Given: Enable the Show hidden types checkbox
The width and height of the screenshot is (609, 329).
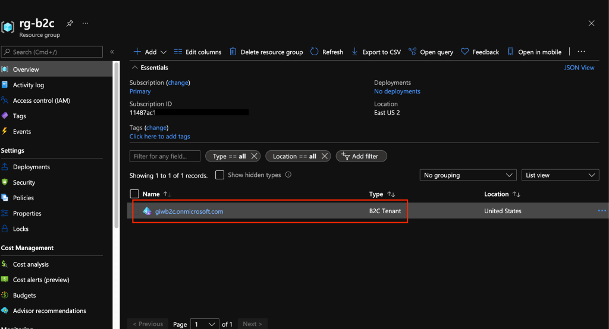Looking at the screenshot, I should (x=219, y=175).
